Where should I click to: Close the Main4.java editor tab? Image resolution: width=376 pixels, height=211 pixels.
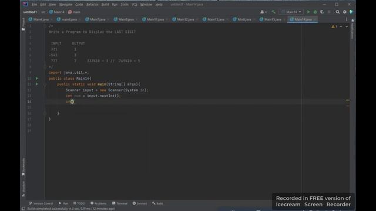52,19
